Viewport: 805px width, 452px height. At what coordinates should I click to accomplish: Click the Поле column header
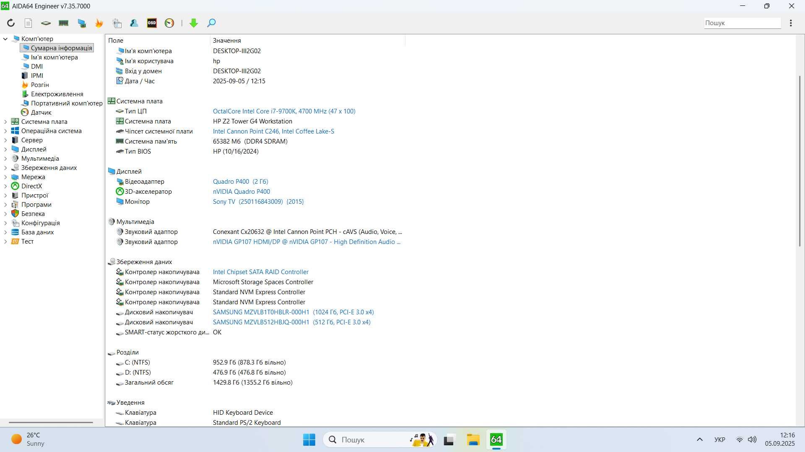158,41
